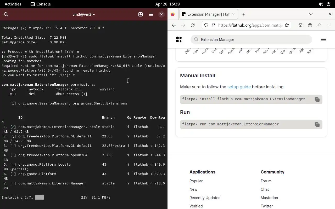Close the Firefox window

click(x=330, y=14)
